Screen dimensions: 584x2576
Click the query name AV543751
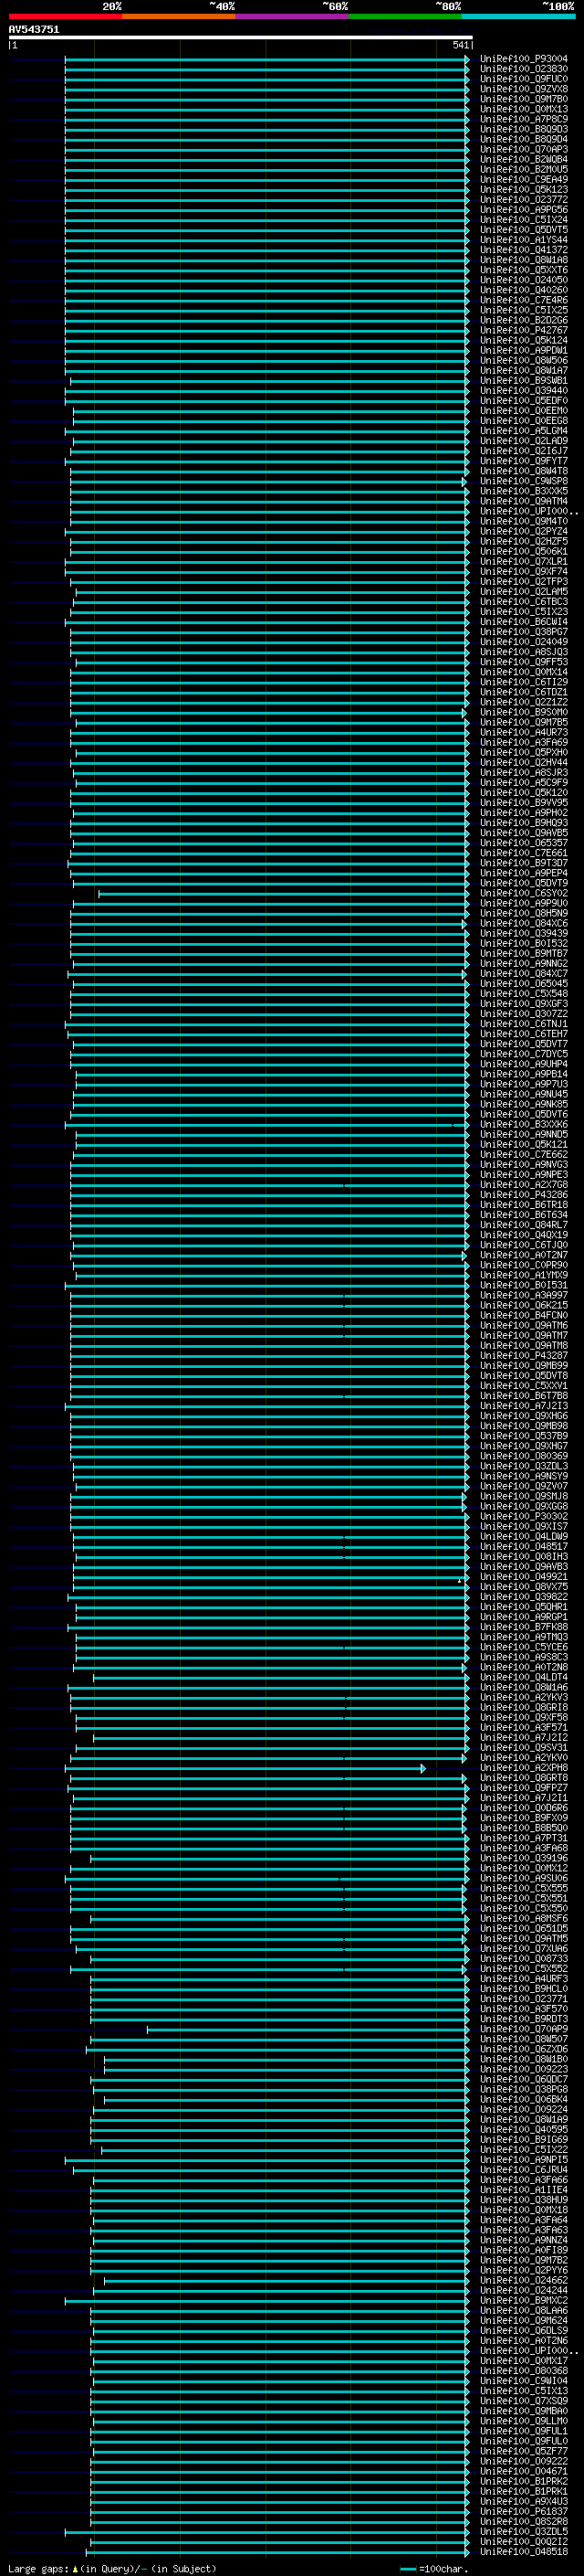[34, 30]
